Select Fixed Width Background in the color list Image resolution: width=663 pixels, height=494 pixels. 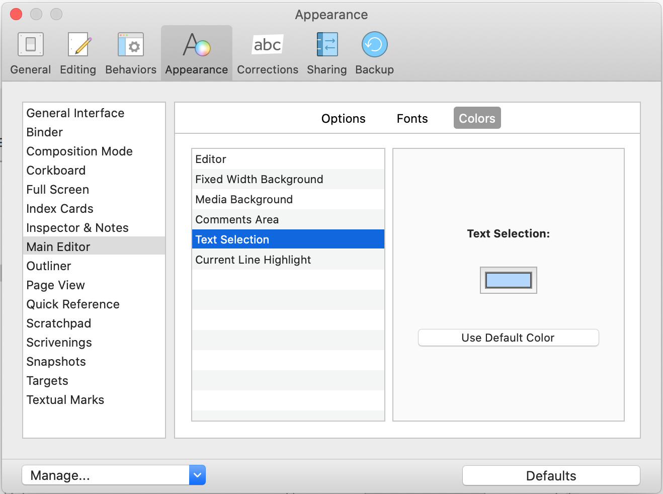tap(259, 179)
